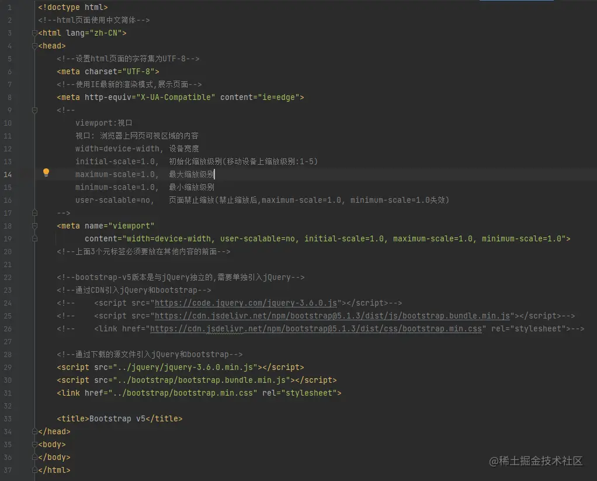Click the lang="zh-CN" attribute value
The width and height of the screenshot is (597, 481).
106,33
